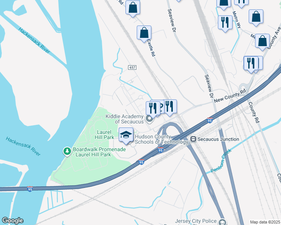Click the Secaucus Junction train station icon

tap(193, 139)
